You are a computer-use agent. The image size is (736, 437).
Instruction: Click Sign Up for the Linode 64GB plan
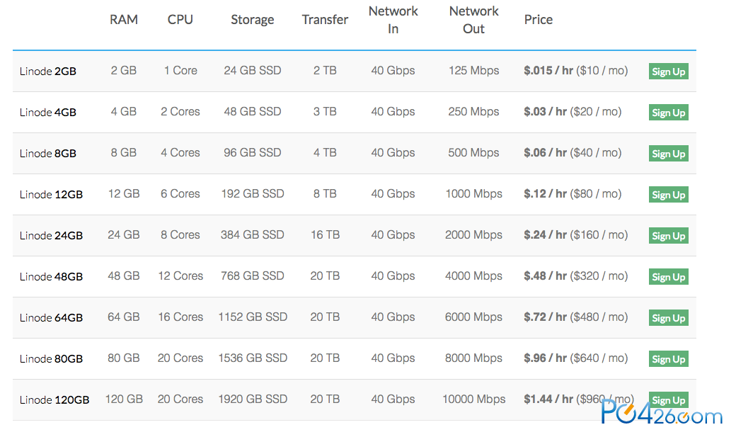click(x=668, y=318)
